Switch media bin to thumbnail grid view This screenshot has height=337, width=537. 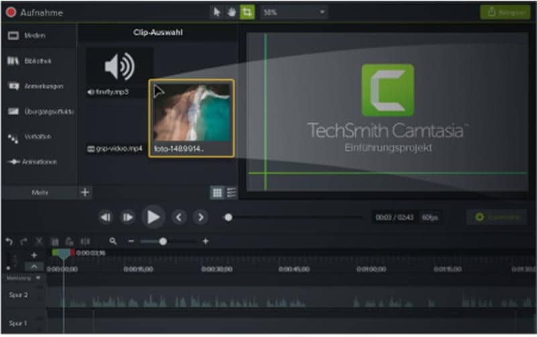[217, 192]
